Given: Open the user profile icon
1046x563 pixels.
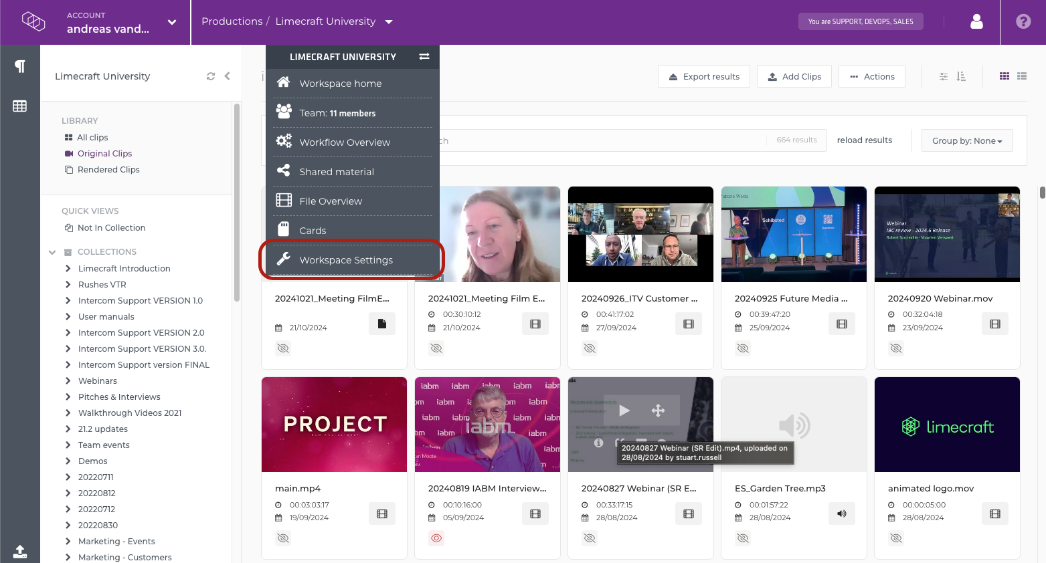Looking at the screenshot, I should pyautogui.click(x=976, y=21).
